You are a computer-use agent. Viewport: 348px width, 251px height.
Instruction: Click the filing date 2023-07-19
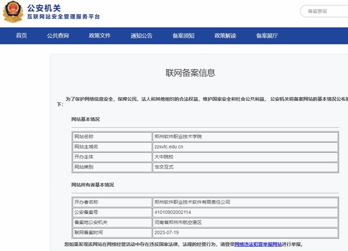(x=167, y=233)
